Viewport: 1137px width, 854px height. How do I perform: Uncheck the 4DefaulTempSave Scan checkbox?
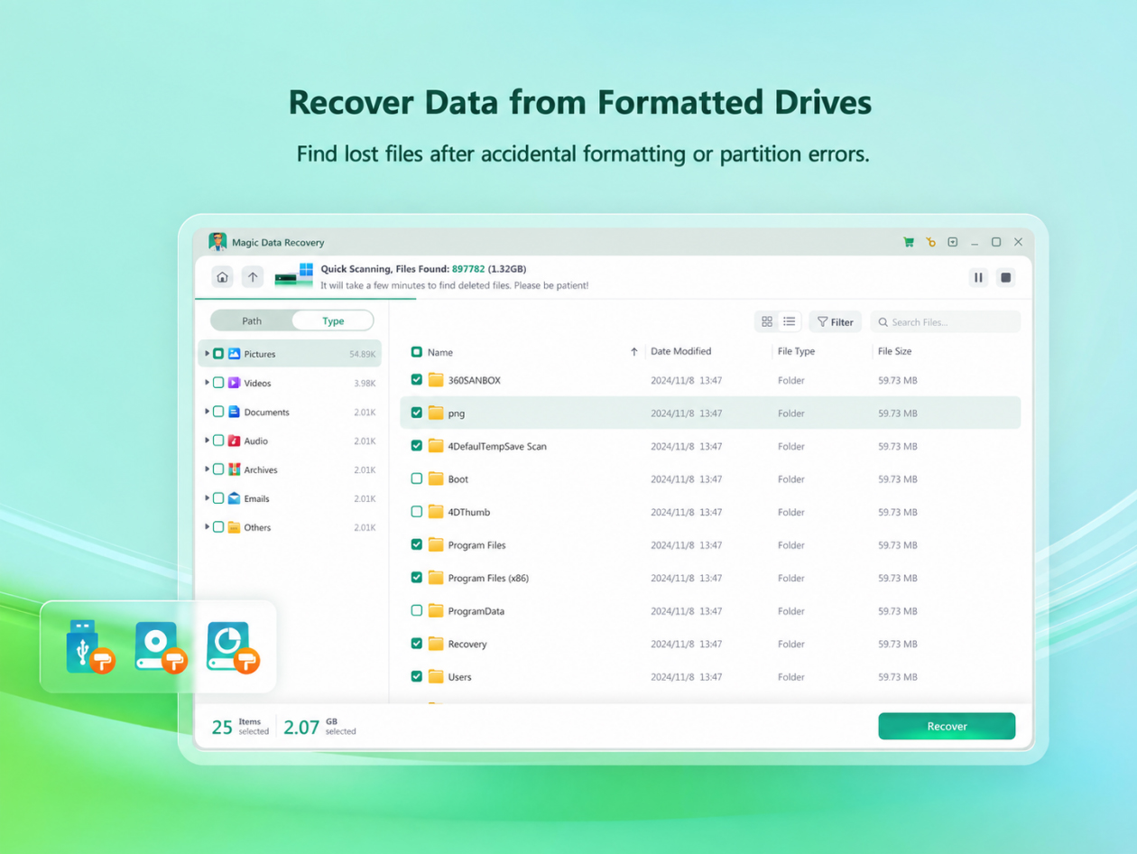tap(416, 446)
